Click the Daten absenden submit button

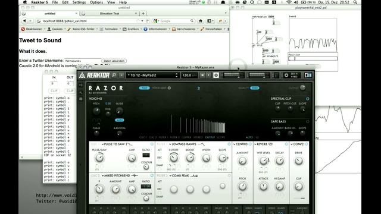114,61
